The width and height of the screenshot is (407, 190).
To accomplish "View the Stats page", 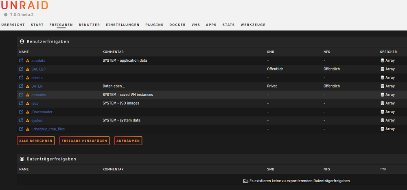I will pos(228,25).
